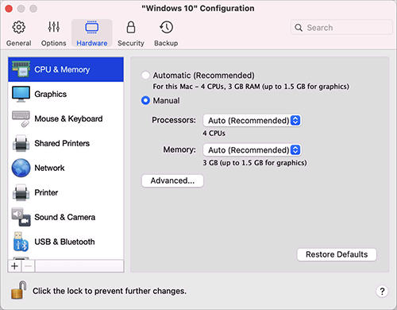The height and width of the screenshot is (310, 397).
Task: Remove device with the minus button
Action: point(29,265)
